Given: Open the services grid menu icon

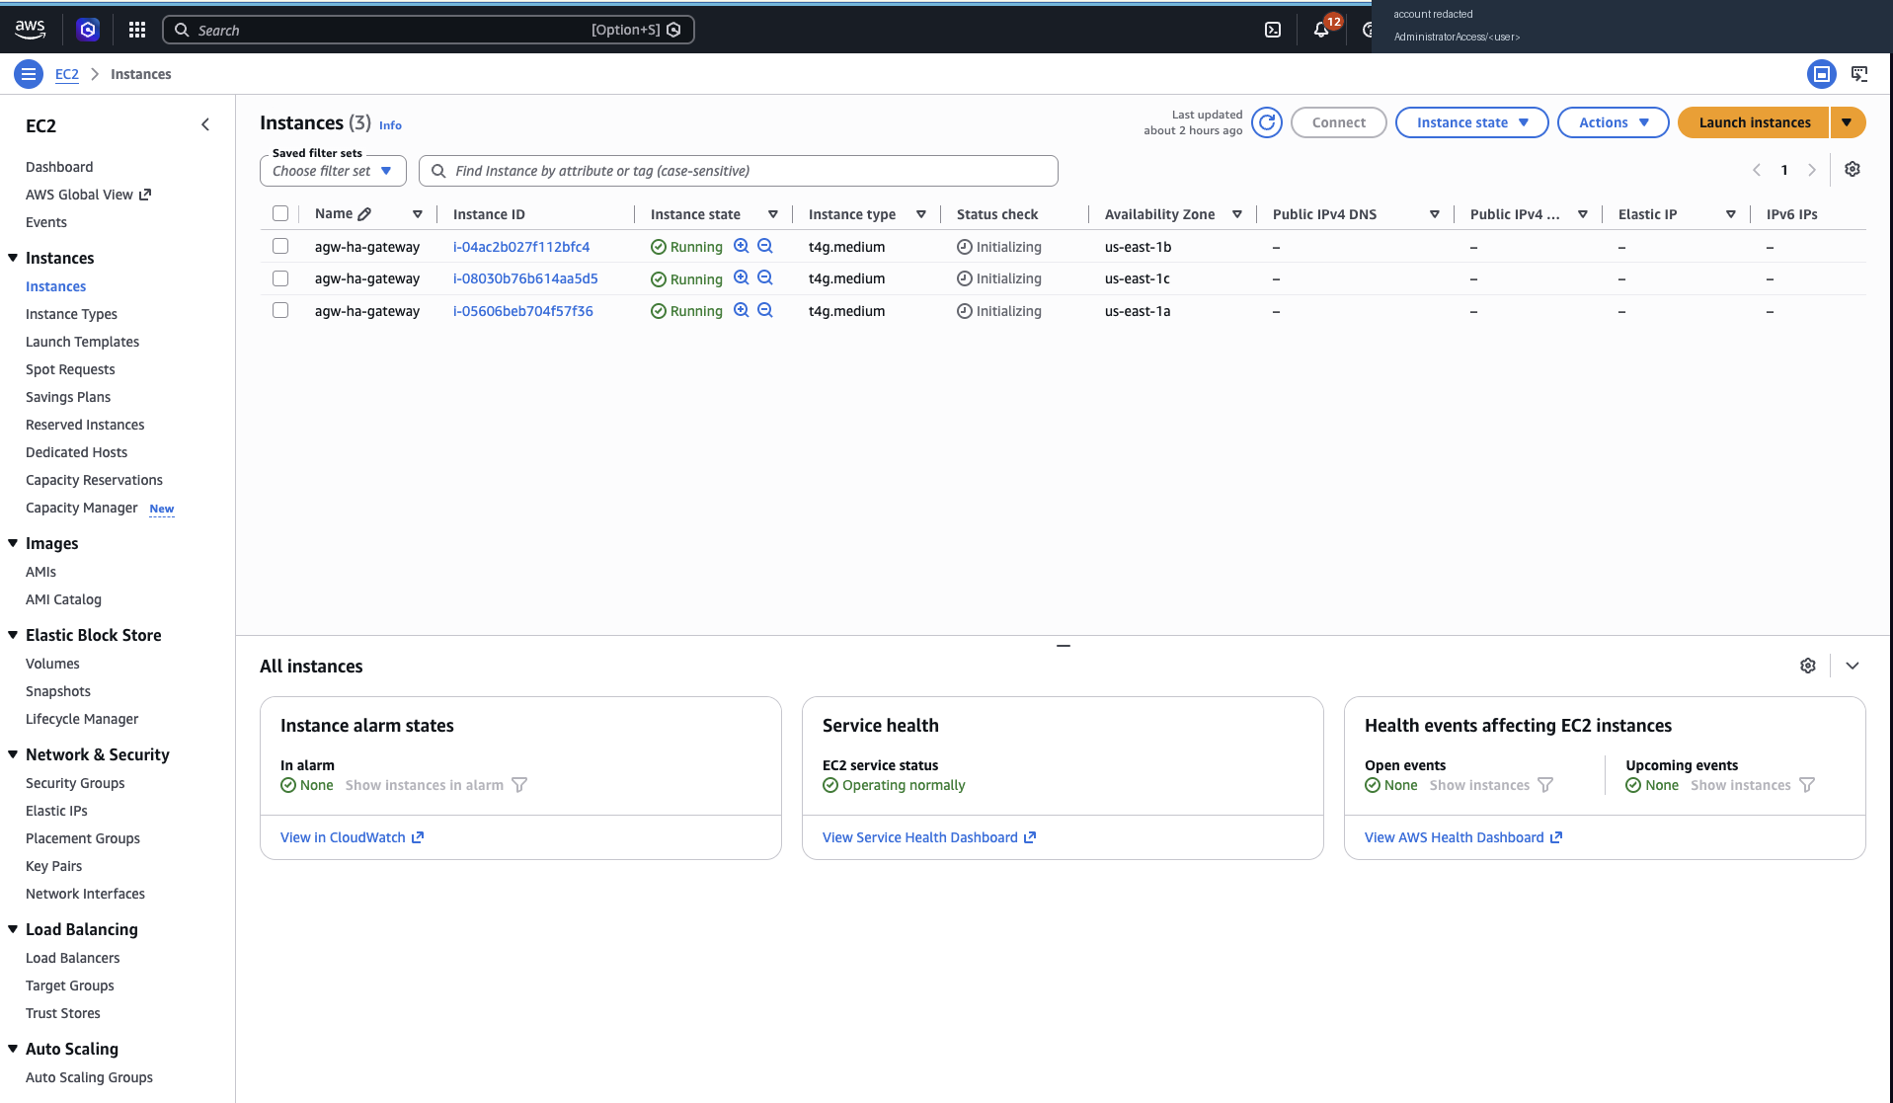Looking at the screenshot, I should pyautogui.click(x=137, y=30).
